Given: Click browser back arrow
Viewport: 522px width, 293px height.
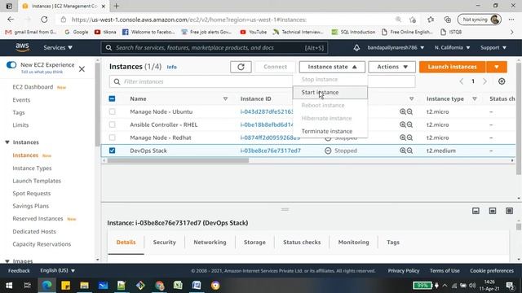Looking at the screenshot, I should click(11, 20).
